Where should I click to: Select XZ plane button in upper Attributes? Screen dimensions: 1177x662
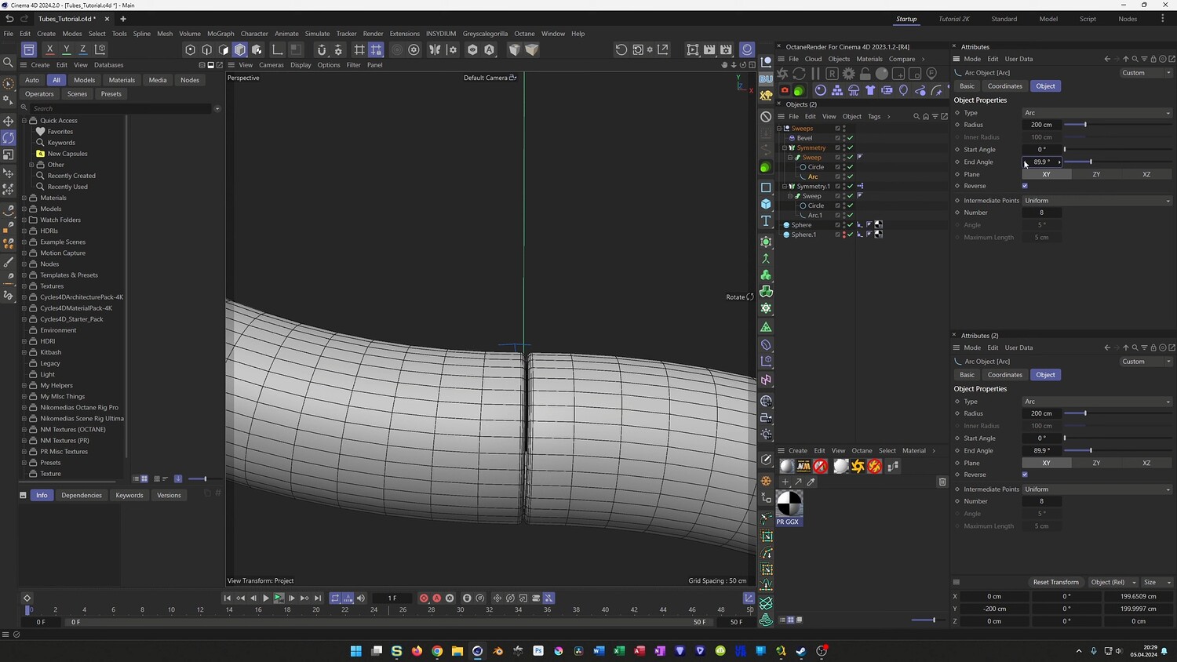point(1146,174)
